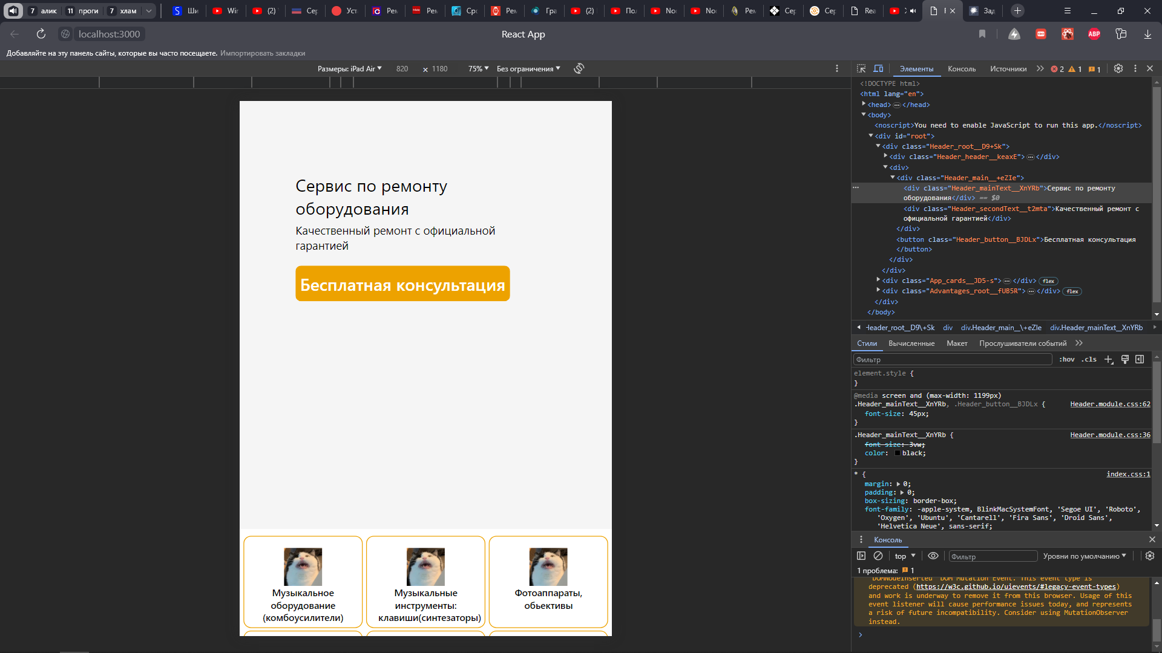Toggle the :hov element state panel

[x=1066, y=359]
